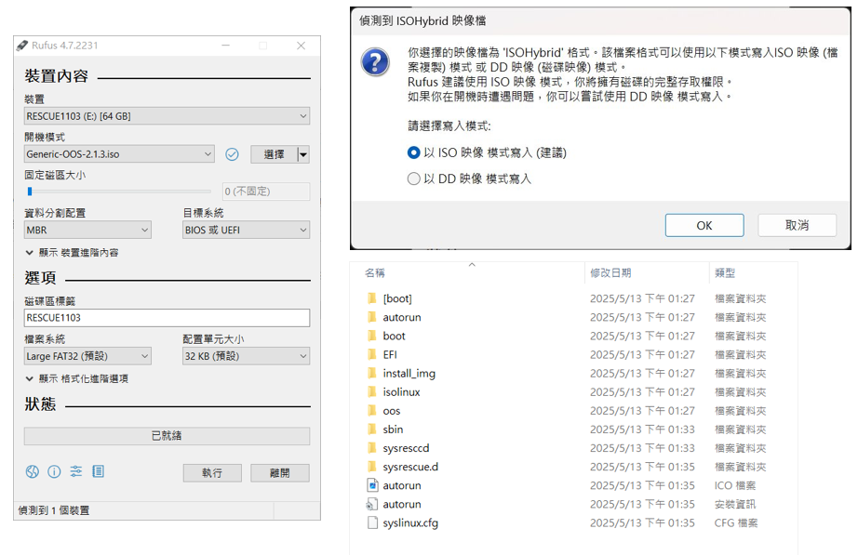Click the autorun ICO file icon
Viewport: 858px width, 555px height.
372,485
